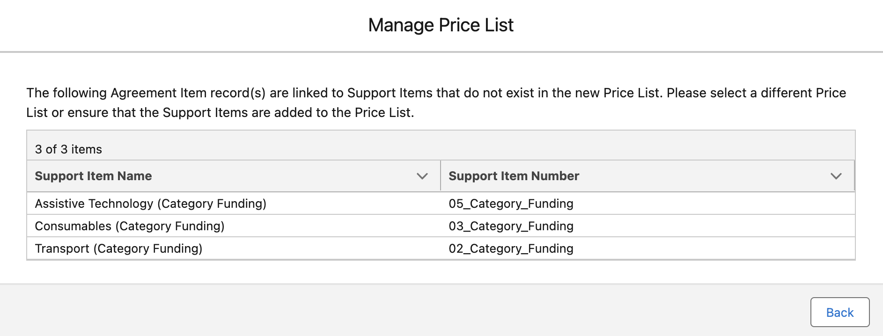The width and height of the screenshot is (883, 336).
Task: Click the 03_Category_Funding item number cell
Action: pyautogui.click(x=511, y=226)
